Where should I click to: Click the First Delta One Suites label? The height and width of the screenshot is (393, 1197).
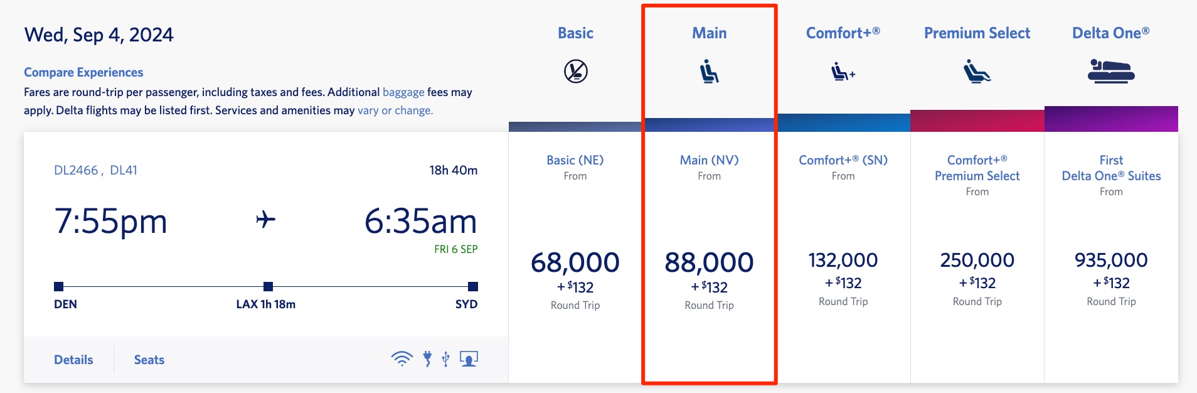coord(1110,168)
